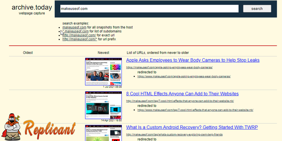Image resolution: width=282 pixels, height=141 pixels.
Task: Click the search input field
Action: point(149,9)
